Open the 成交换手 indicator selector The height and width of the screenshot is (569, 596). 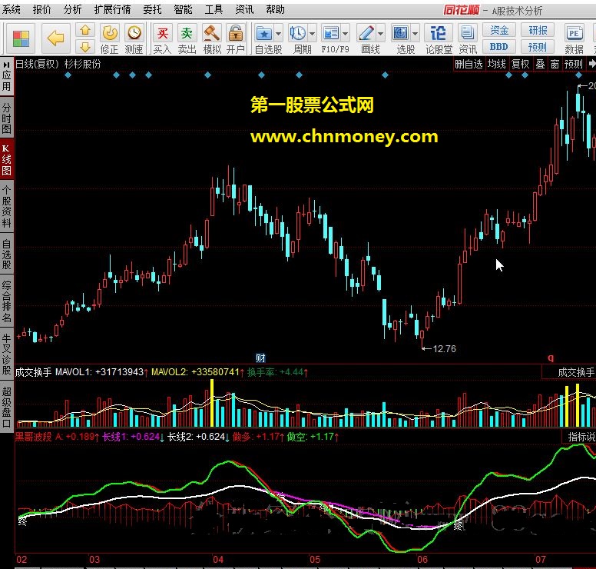(x=569, y=372)
